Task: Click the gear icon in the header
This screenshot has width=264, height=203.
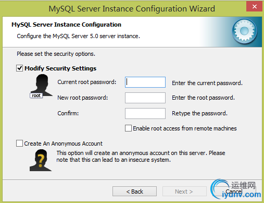Action: tap(245, 31)
